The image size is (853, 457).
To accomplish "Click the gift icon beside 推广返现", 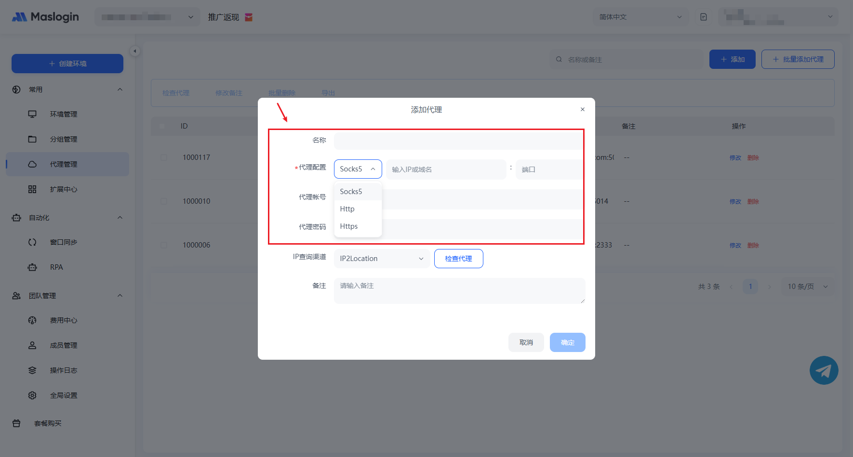I will click(x=249, y=17).
